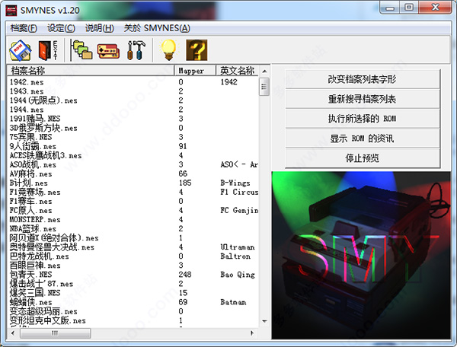The height and width of the screenshot is (347, 457).
Task: Select 巴特龙战机.nes in the list
Action: point(40,256)
